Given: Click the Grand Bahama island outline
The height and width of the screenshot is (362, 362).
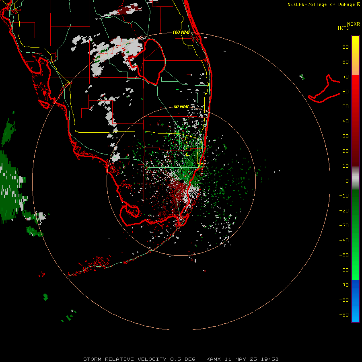Looking at the screenshot, I should tap(324, 88).
